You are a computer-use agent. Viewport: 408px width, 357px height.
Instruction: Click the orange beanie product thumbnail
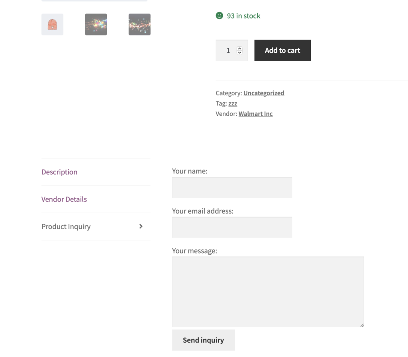click(x=52, y=24)
